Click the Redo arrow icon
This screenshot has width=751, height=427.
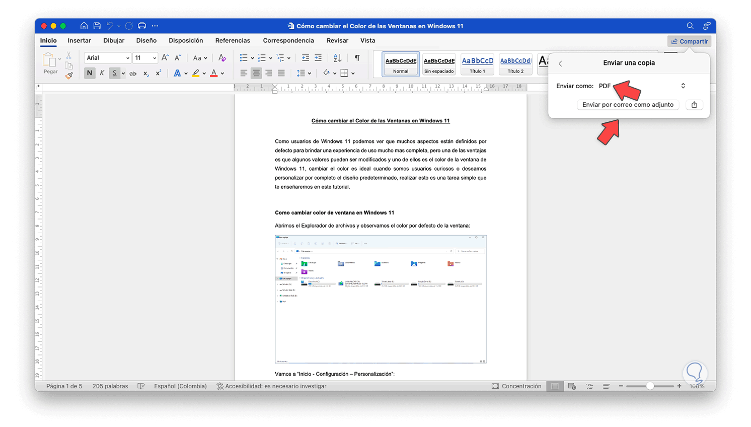click(129, 26)
